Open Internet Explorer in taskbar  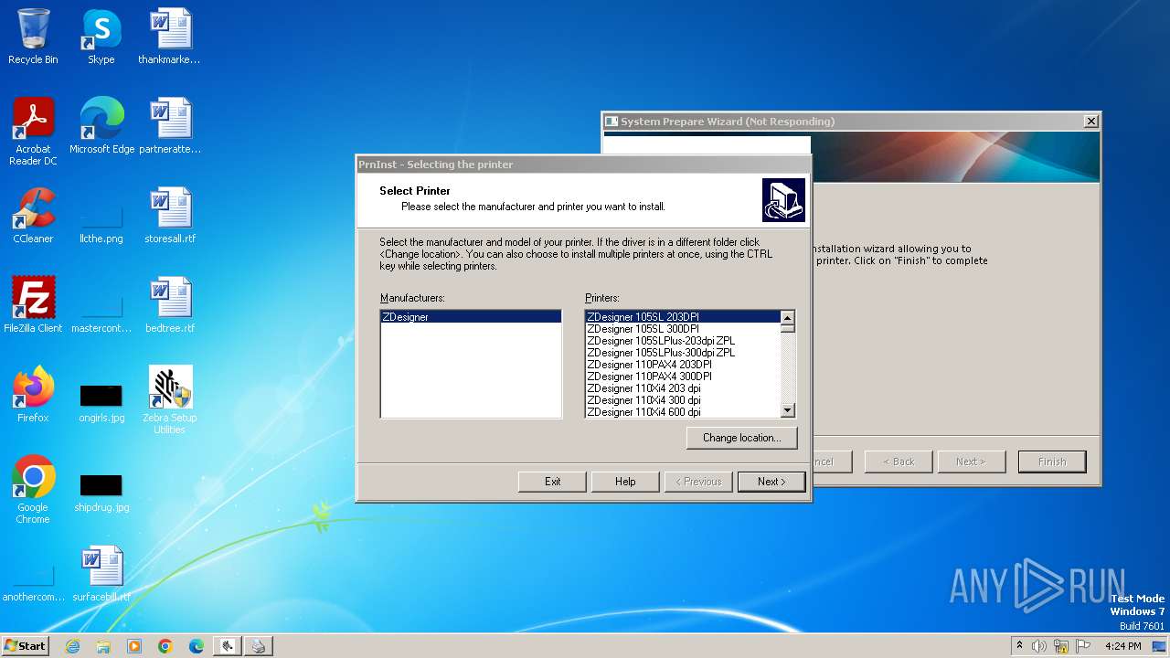pos(72,646)
